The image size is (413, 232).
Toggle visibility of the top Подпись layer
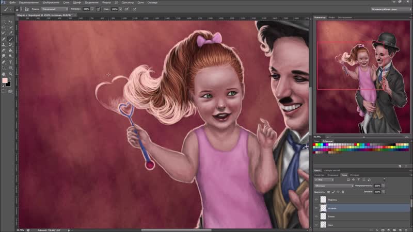(316, 200)
